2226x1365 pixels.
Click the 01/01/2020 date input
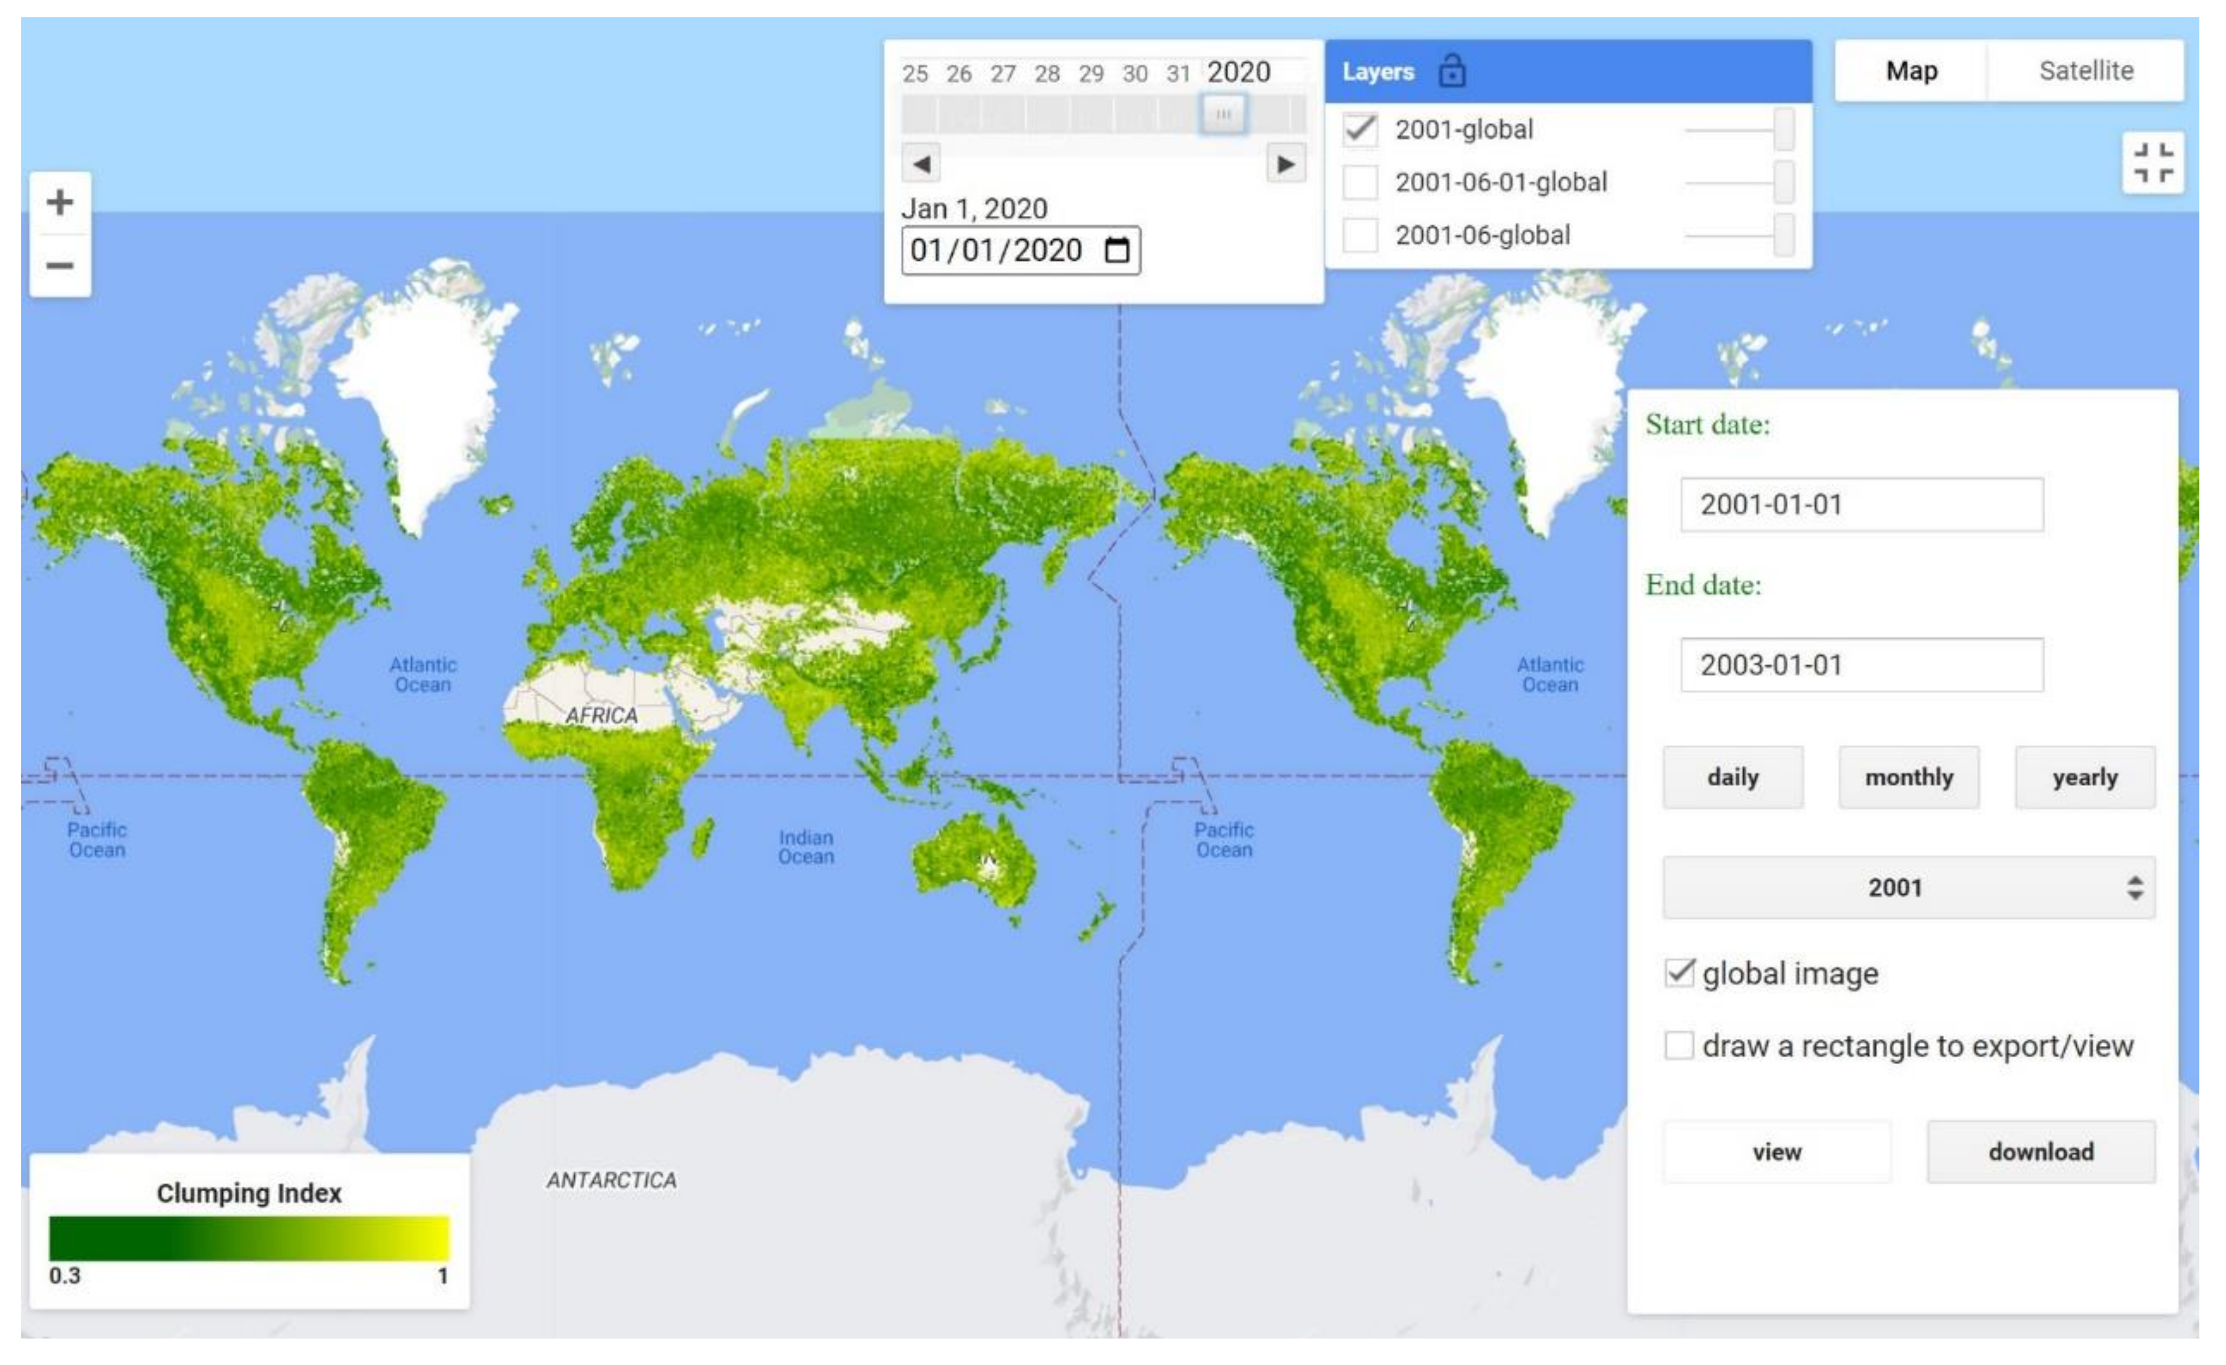(x=1021, y=250)
